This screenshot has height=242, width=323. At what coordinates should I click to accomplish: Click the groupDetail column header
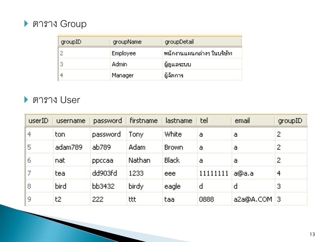point(202,42)
